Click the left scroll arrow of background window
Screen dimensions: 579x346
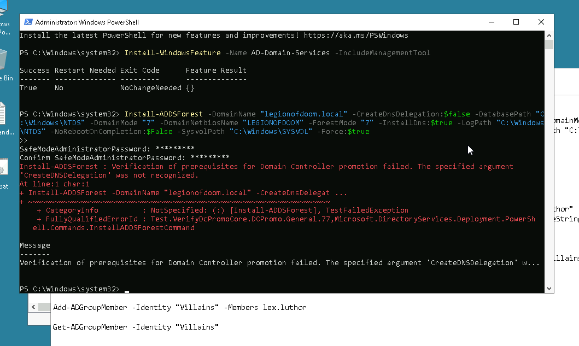pos(34,307)
